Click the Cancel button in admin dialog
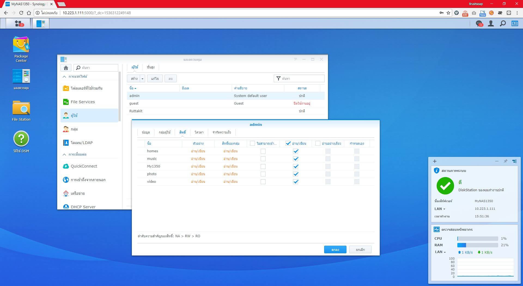The height and width of the screenshot is (286, 523). click(x=360, y=250)
